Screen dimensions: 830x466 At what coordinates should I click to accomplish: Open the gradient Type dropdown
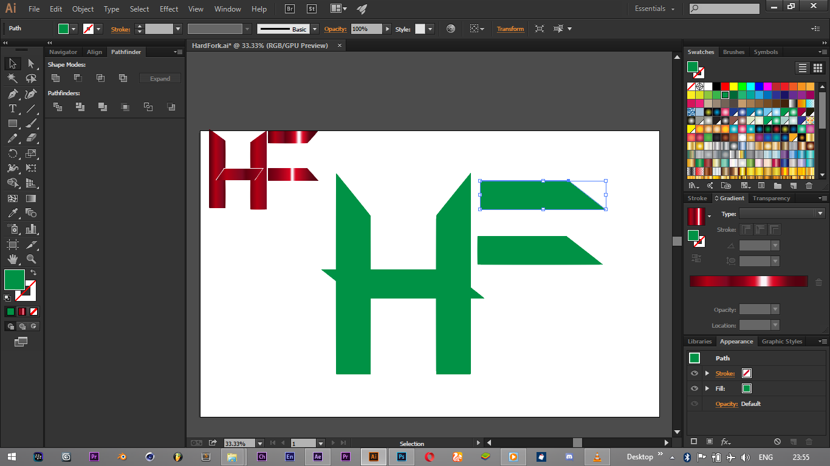tap(820, 214)
